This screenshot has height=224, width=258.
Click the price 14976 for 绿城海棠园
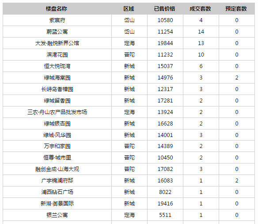165,78
